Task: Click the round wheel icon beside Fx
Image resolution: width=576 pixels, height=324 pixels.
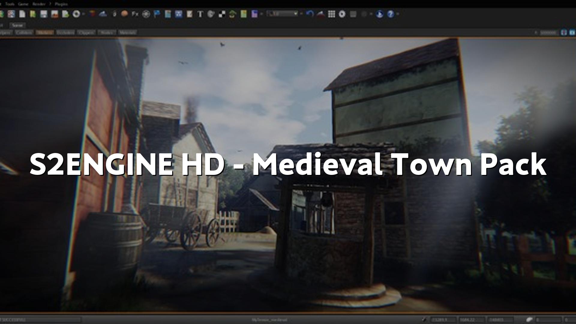Action: coord(146,14)
